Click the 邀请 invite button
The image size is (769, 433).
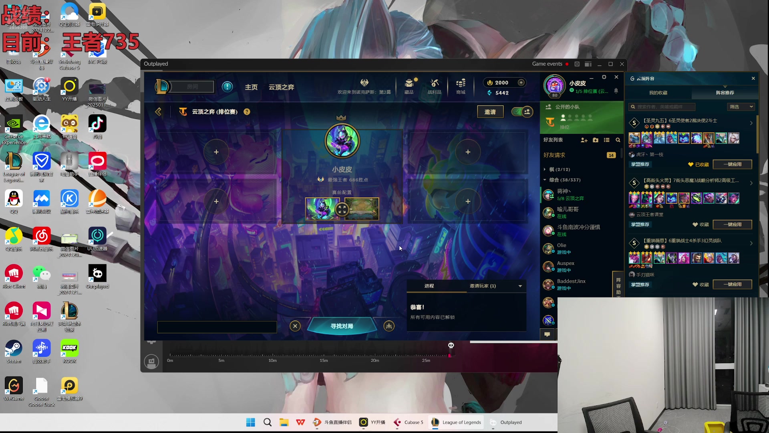click(x=490, y=112)
